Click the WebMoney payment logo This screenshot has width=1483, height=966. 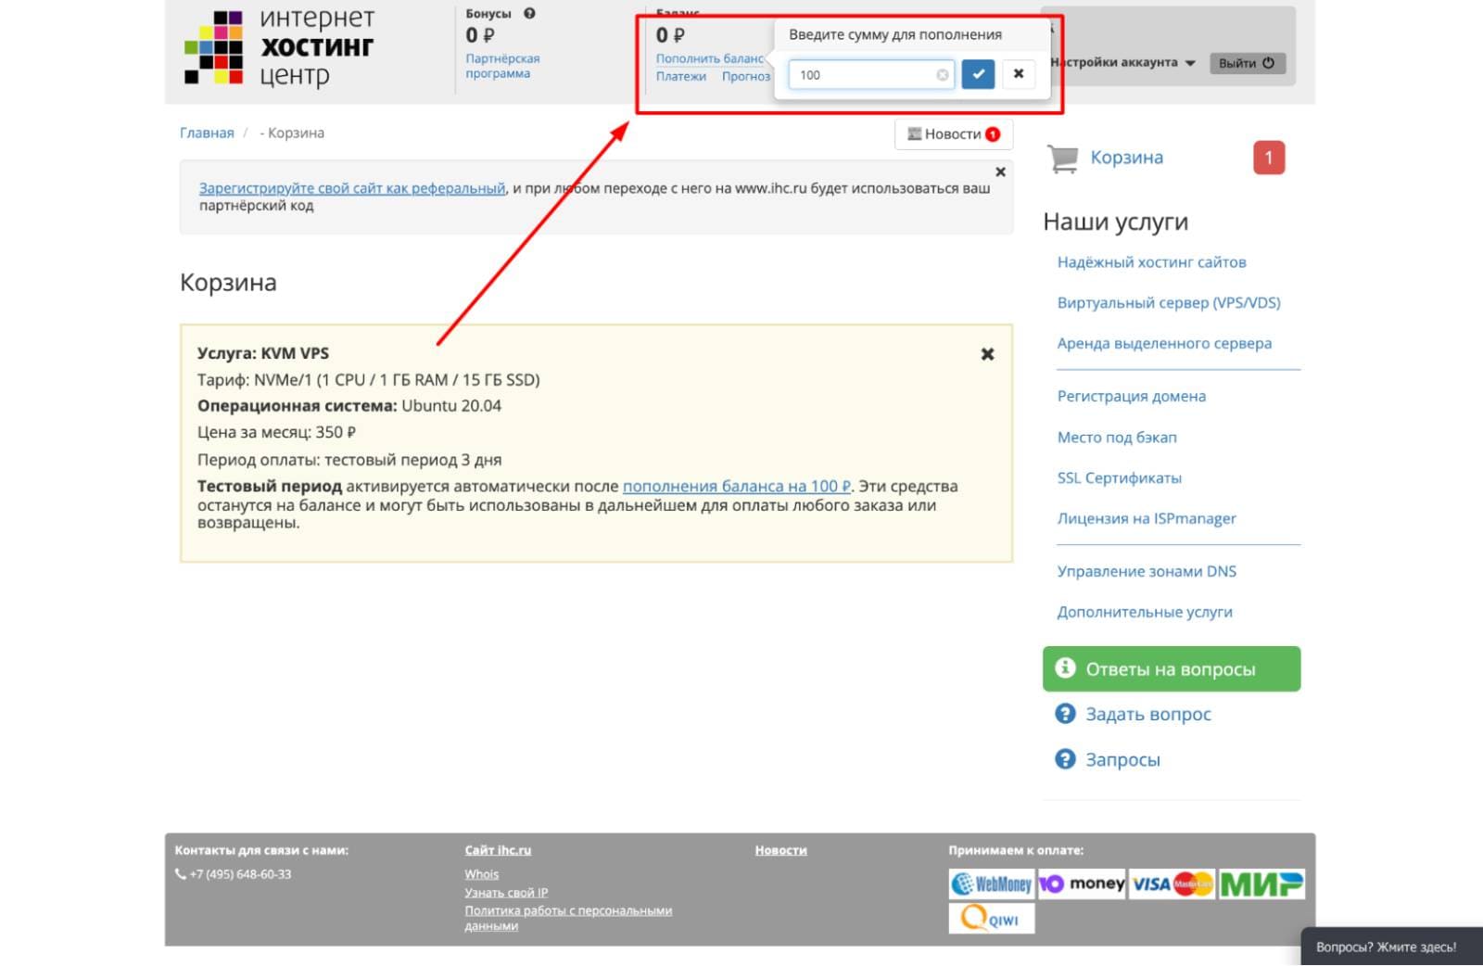(x=991, y=884)
